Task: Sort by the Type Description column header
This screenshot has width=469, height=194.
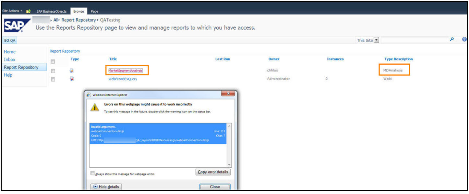Action: tap(399, 59)
